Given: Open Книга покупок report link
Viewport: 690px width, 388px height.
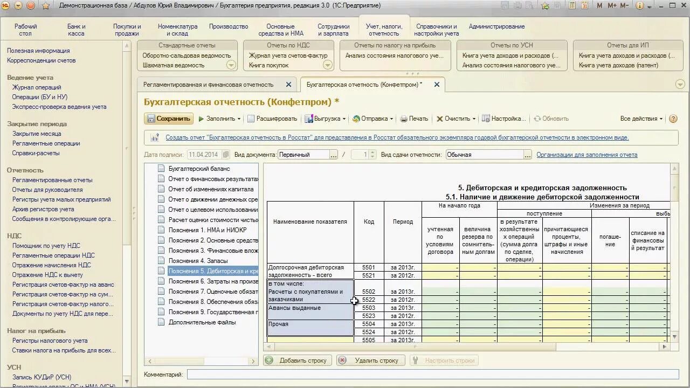Looking at the screenshot, I should coord(268,65).
